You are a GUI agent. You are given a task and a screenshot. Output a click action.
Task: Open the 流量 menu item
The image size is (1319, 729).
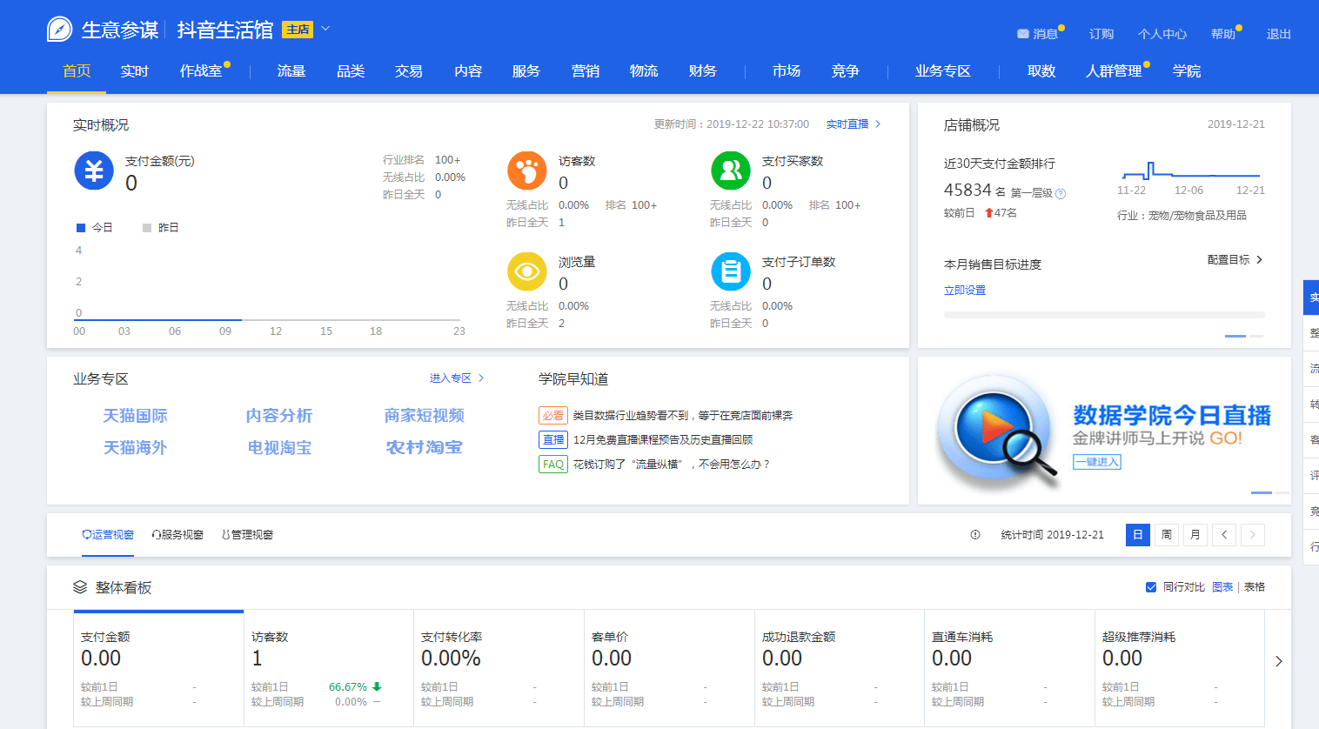pyautogui.click(x=291, y=71)
